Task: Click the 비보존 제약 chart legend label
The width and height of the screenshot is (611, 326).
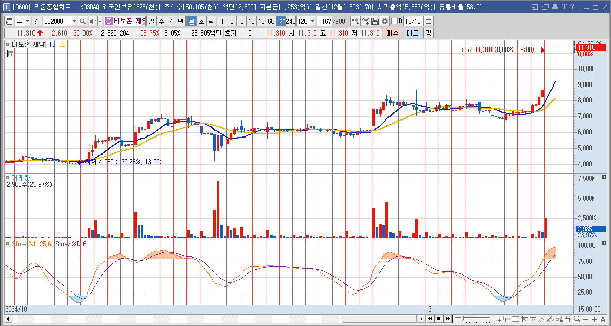Action: 28,45
